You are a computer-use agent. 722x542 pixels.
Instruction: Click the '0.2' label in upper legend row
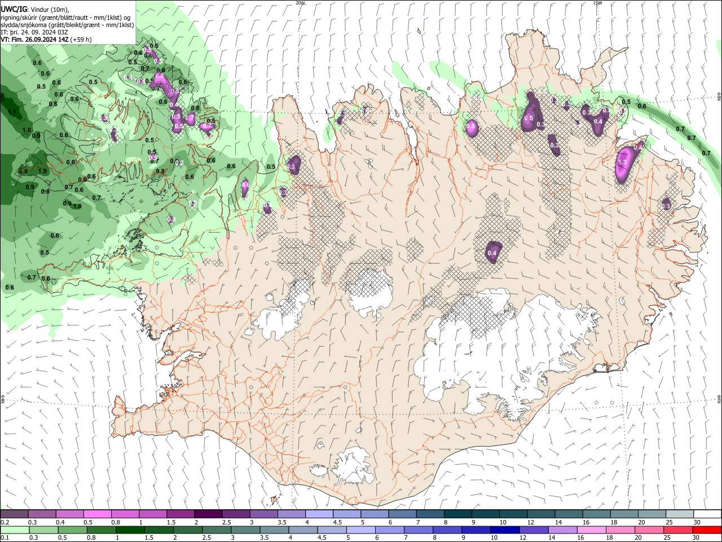(x=5, y=522)
